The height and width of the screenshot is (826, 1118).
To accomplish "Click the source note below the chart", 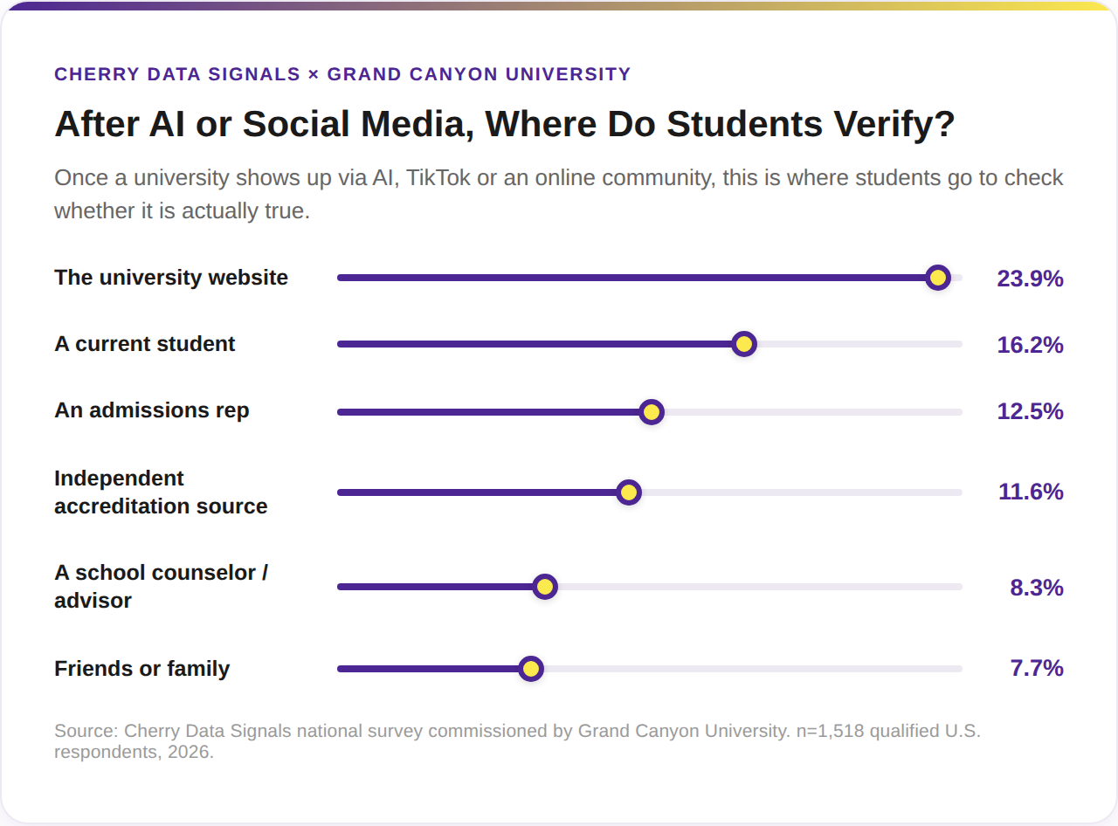I will click(517, 740).
